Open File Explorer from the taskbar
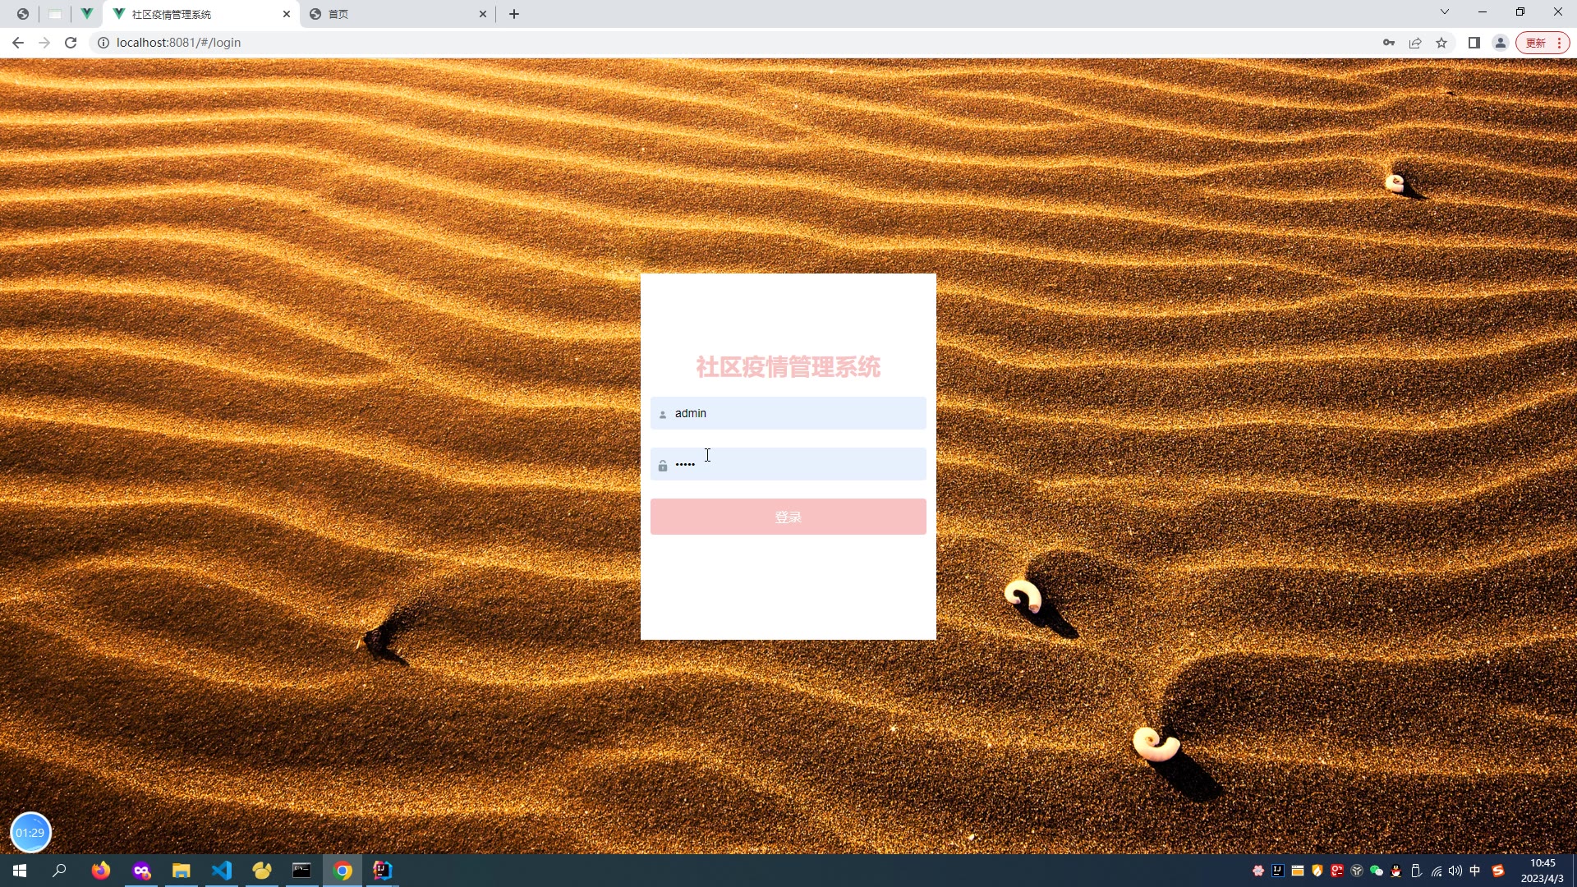Image resolution: width=1577 pixels, height=887 pixels. 182,871
